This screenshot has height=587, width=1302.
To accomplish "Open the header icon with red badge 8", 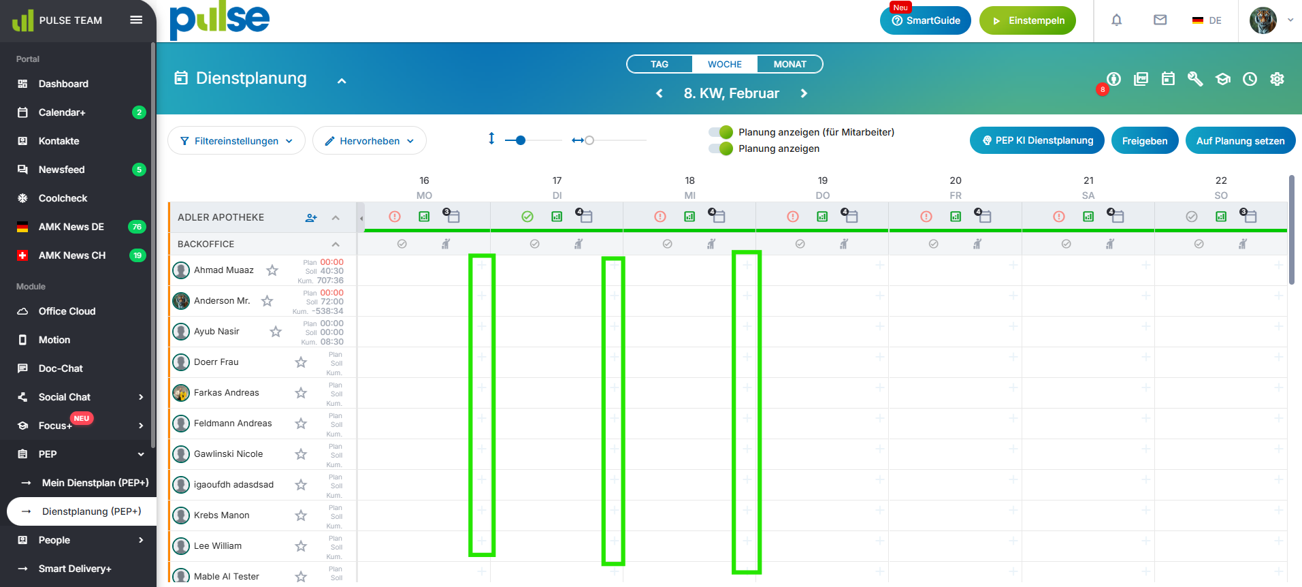I will [x=1113, y=80].
